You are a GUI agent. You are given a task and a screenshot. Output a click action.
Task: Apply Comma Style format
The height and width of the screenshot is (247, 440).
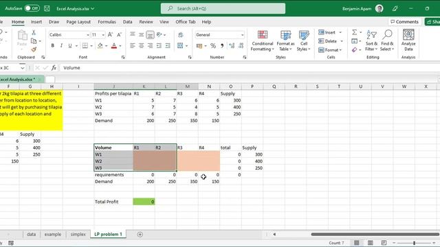click(x=222, y=46)
